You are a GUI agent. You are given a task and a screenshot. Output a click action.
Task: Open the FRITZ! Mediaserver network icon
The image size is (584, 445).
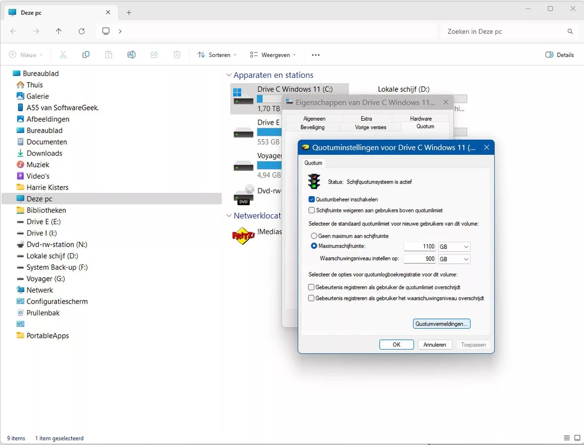pos(243,235)
